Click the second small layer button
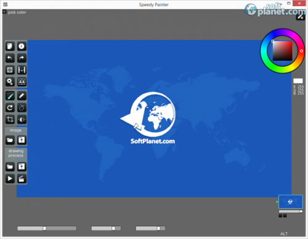 [285, 216]
